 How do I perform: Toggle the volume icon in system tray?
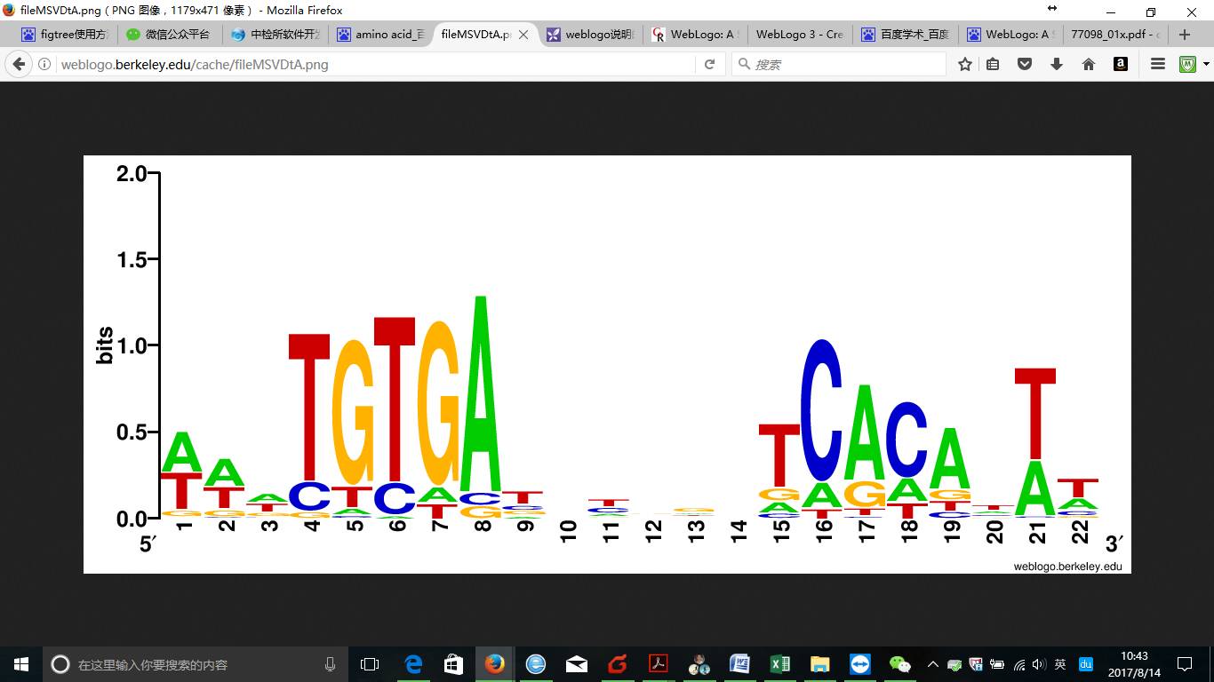[1039, 664]
